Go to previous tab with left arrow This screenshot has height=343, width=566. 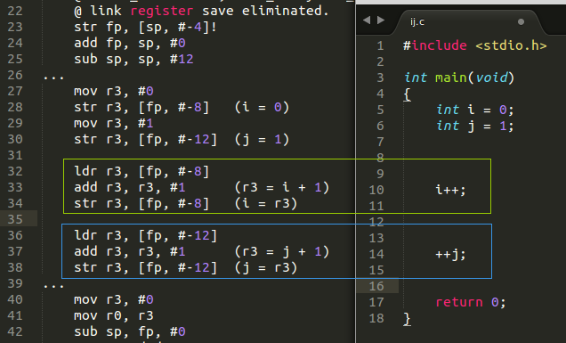click(x=367, y=20)
